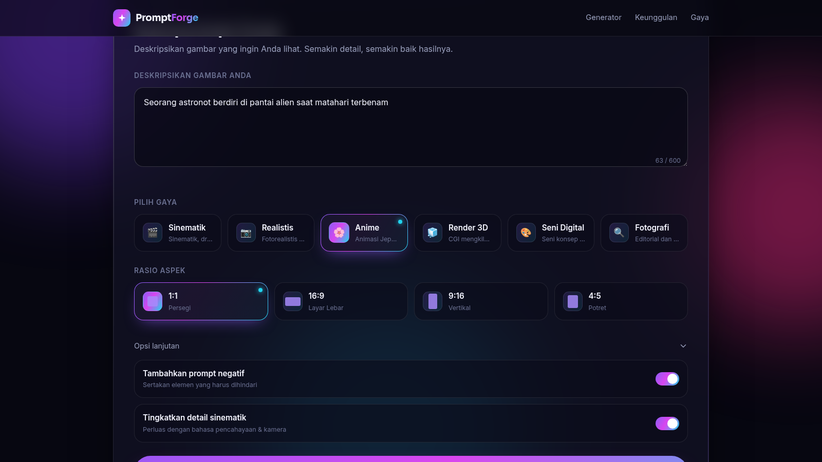This screenshot has height=462, width=822.
Task: Select the 9:16 Vertikal aspect ratio
Action: [481, 301]
